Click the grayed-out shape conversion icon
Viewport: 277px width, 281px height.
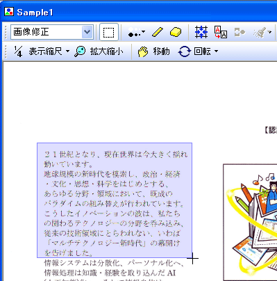(x=240, y=32)
